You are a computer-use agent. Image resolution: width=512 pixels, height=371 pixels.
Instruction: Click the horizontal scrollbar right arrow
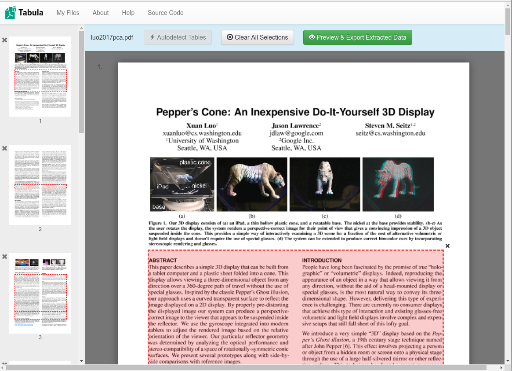(x=501, y=368)
